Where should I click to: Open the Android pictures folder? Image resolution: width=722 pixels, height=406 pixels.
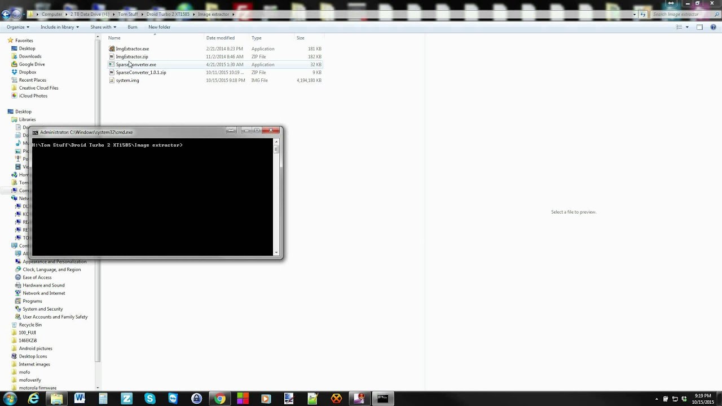36,348
